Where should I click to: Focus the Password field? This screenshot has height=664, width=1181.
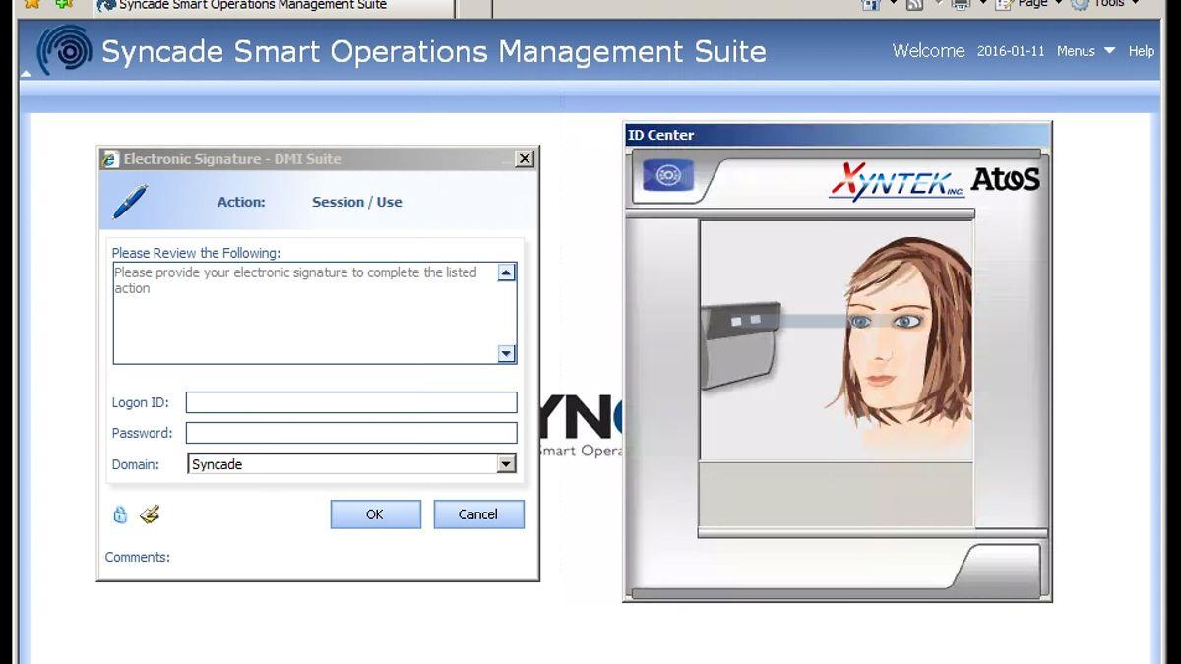(351, 433)
